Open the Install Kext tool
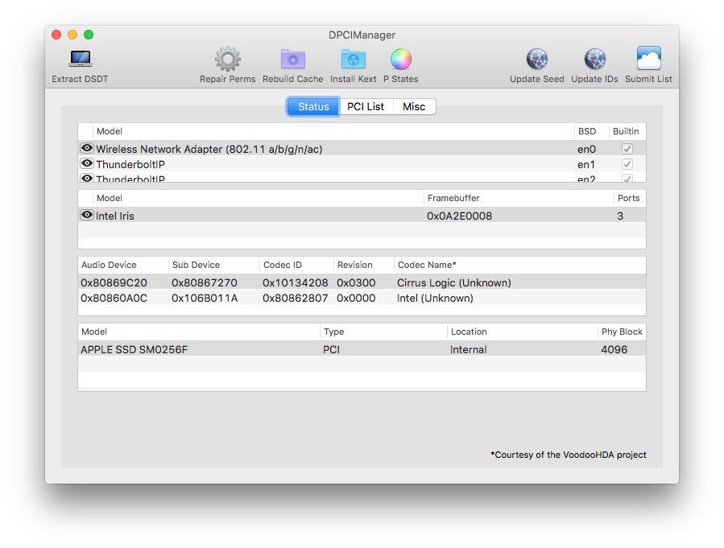Viewport: 724px width, 548px height. click(353, 60)
